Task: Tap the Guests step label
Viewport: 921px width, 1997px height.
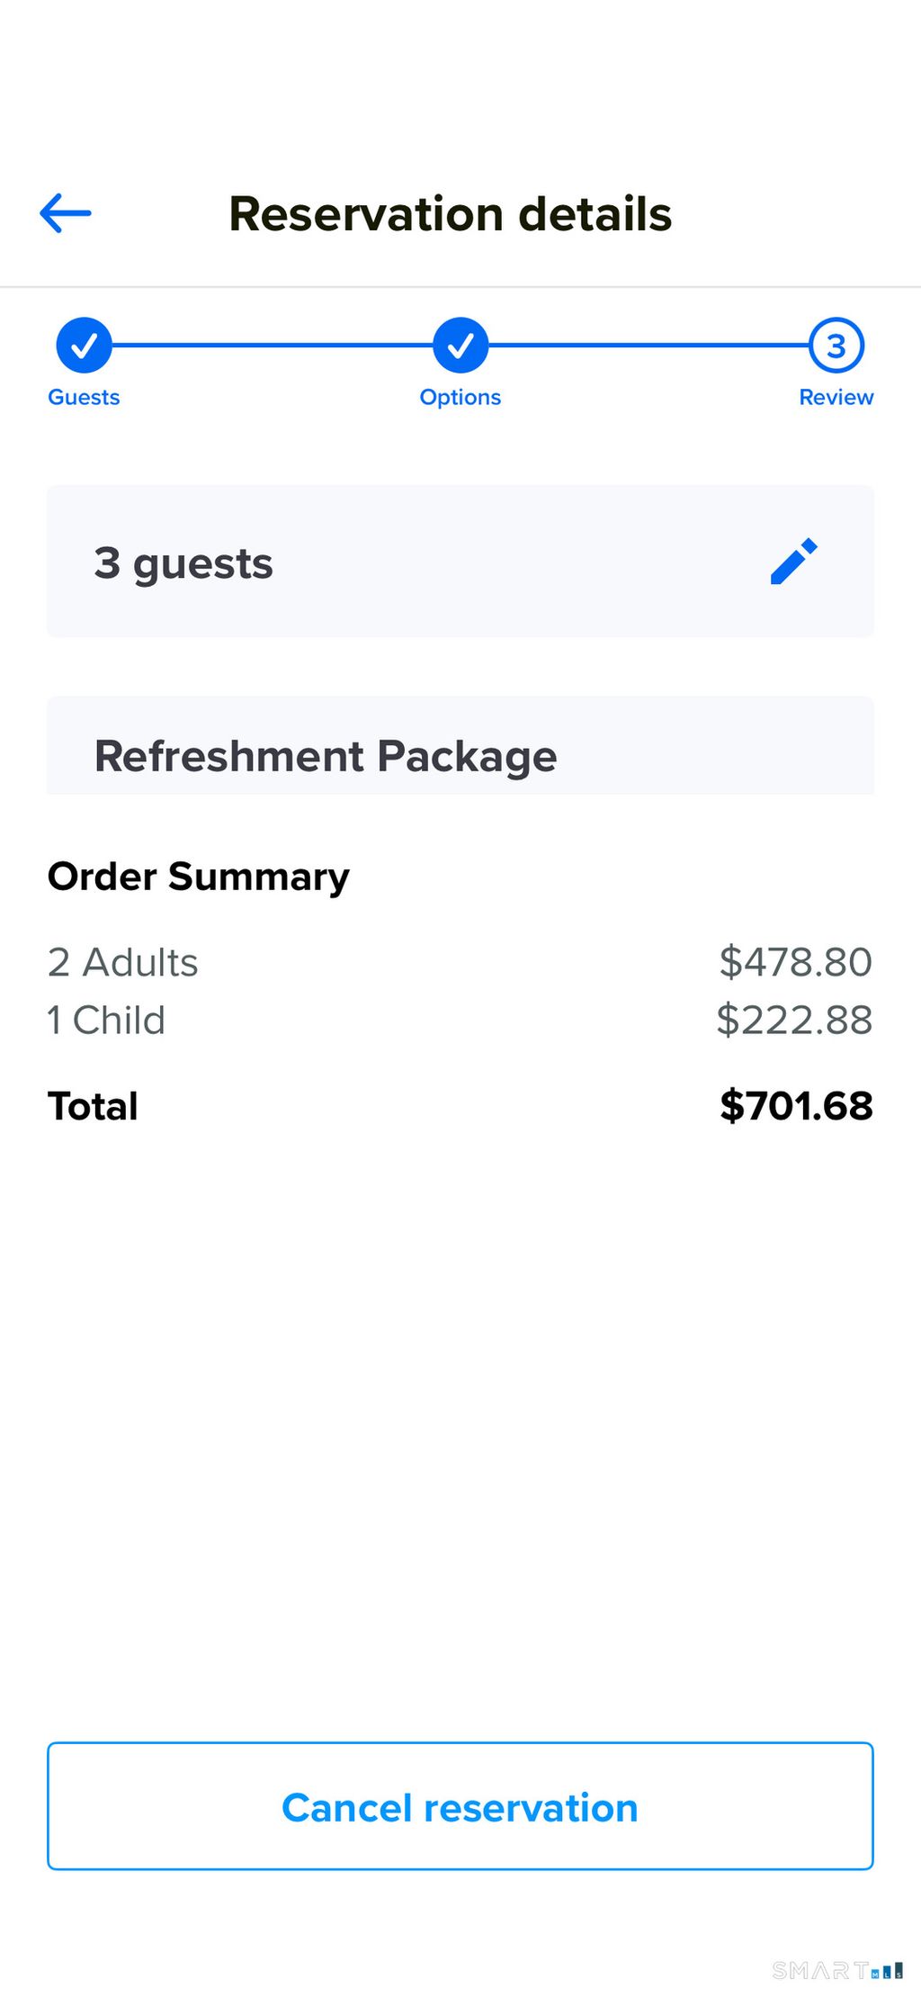Action: click(84, 397)
